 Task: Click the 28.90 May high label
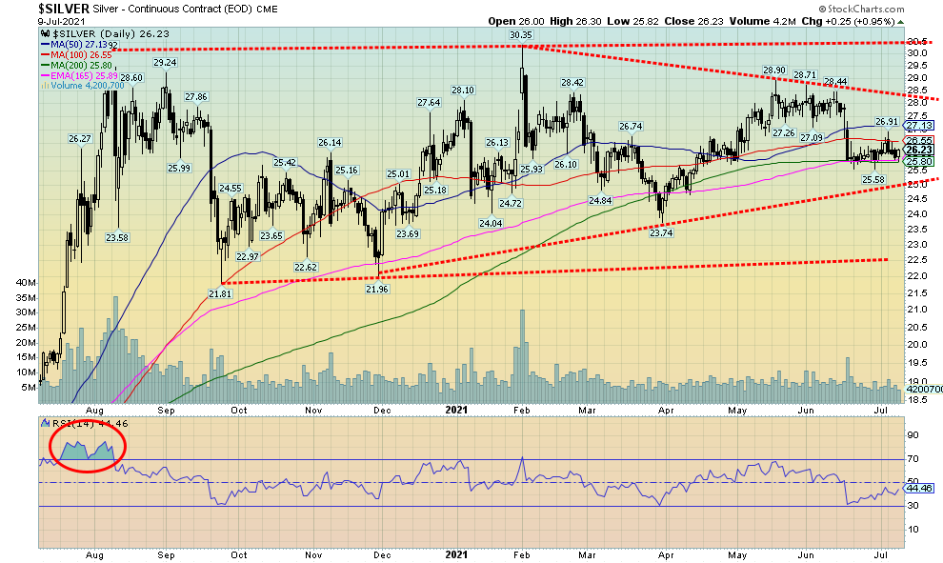(772, 70)
